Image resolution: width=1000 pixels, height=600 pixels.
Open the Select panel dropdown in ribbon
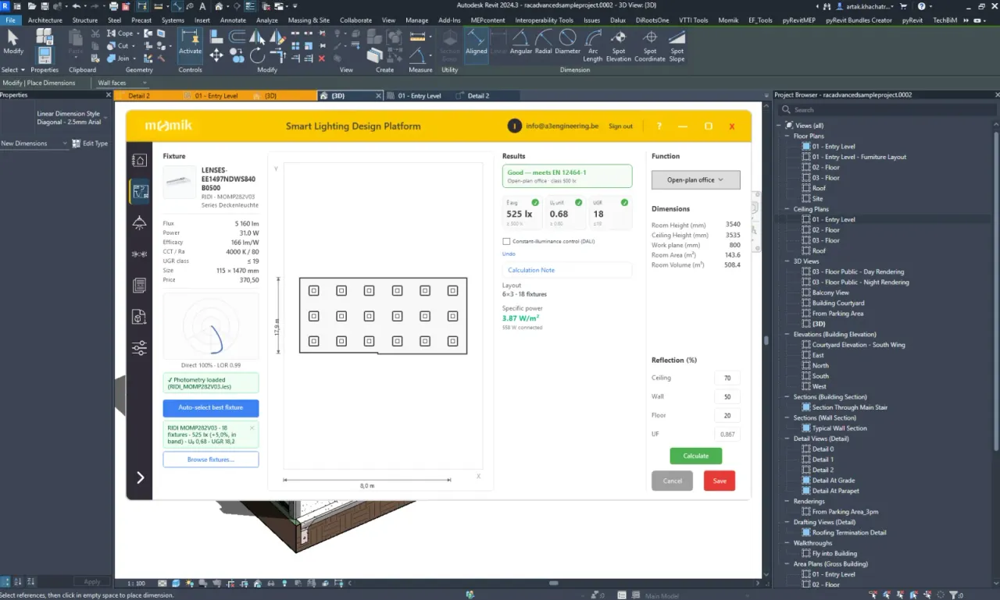[12, 69]
